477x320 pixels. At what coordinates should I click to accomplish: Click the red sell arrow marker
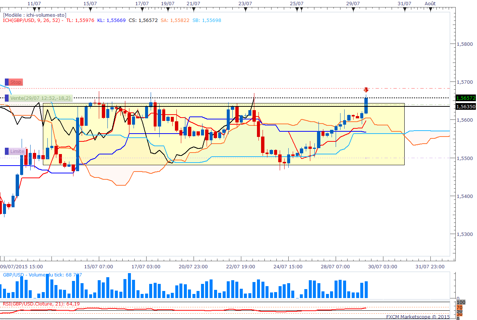click(x=366, y=90)
